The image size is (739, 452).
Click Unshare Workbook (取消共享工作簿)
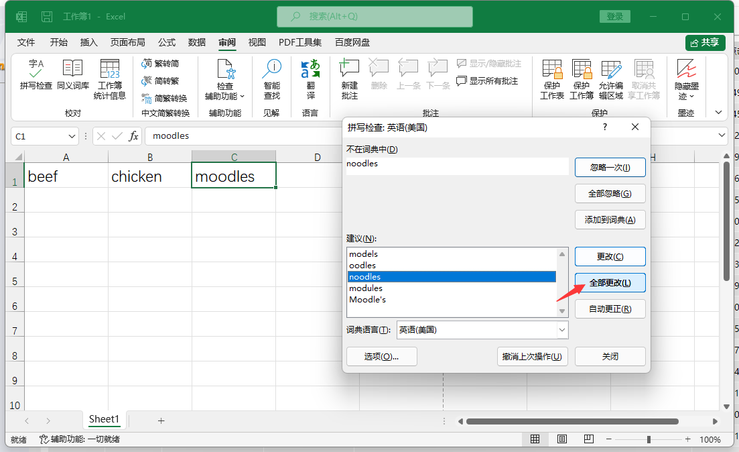click(644, 79)
